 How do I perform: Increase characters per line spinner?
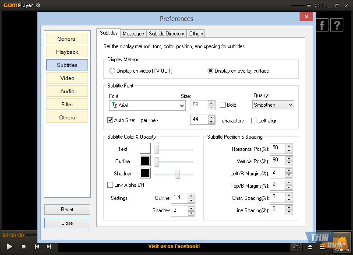point(211,117)
